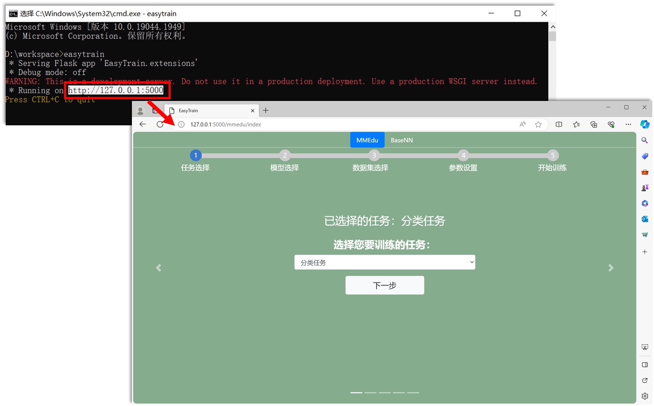Click the highlighted http://127.0.0.1:5000 text in cmd
The height and width of the screenshot is (406, 654).
click(116, 90)
